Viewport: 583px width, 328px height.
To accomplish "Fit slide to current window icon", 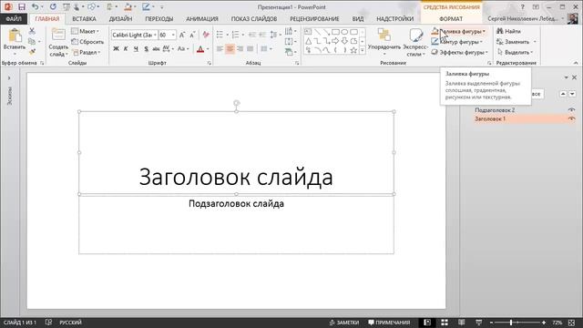I will click(571, 323).
